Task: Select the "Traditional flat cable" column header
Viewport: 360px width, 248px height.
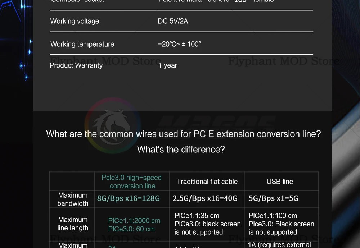Action: [207, 182]
